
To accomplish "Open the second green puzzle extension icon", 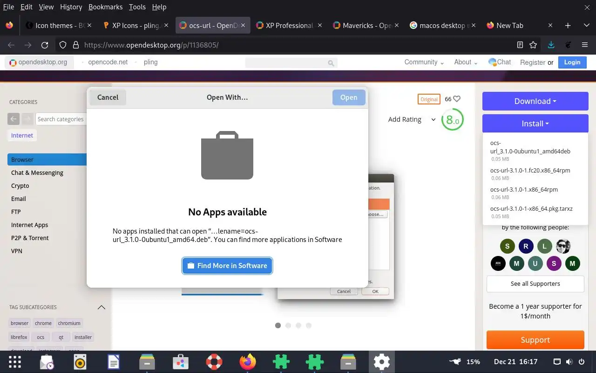I will (315, 362).
